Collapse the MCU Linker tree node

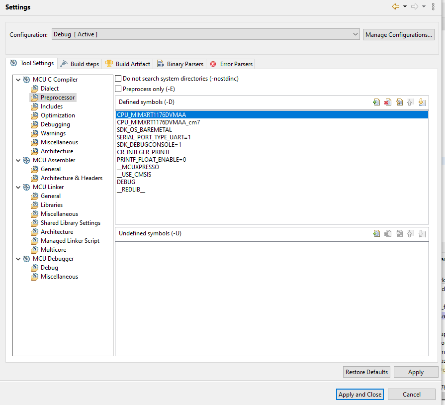coord(18,187)
